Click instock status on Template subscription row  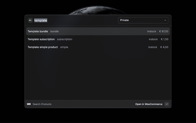pos(153,39)
